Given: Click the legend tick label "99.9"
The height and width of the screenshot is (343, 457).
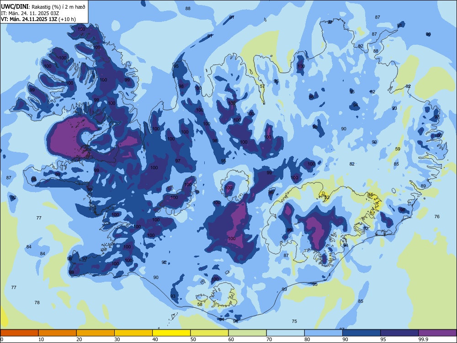Looking at the screenshot, I should [423, 339].
